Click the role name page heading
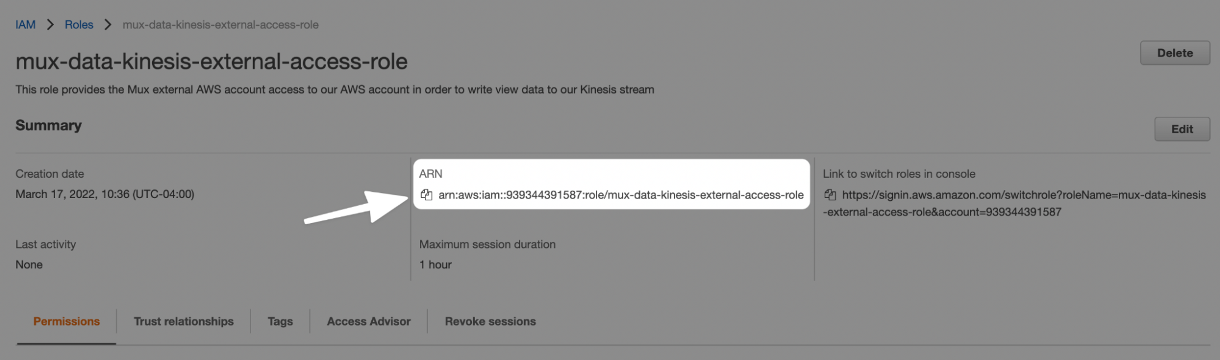 (x=211, y=61)
